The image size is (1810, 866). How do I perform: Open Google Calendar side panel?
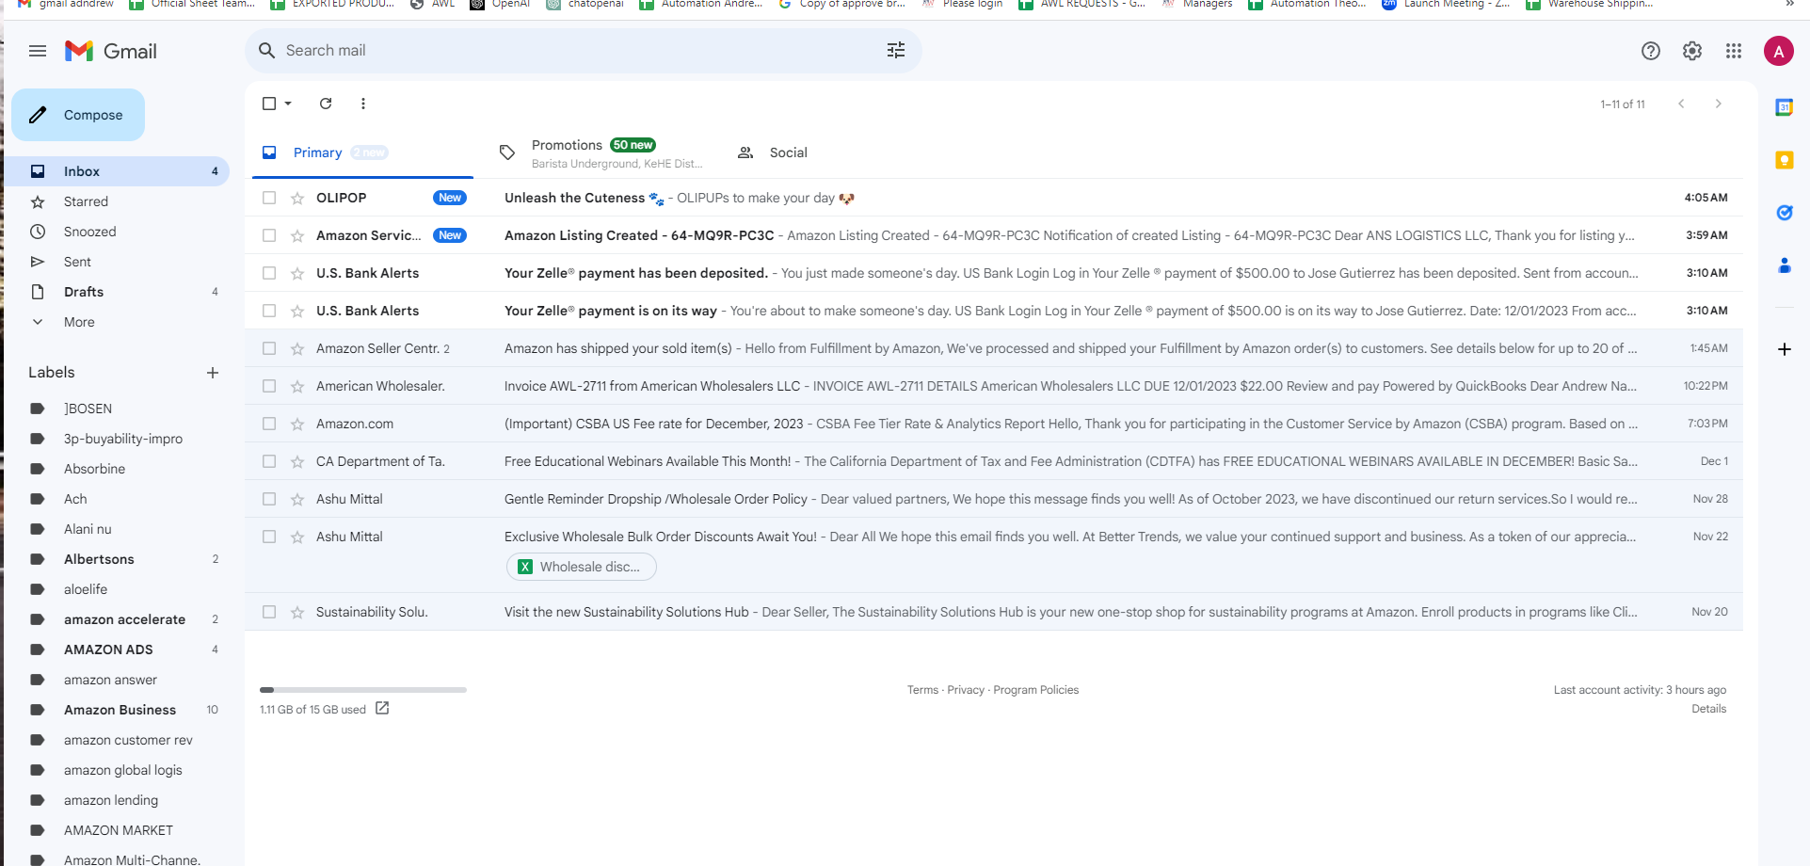(1784, 107)
